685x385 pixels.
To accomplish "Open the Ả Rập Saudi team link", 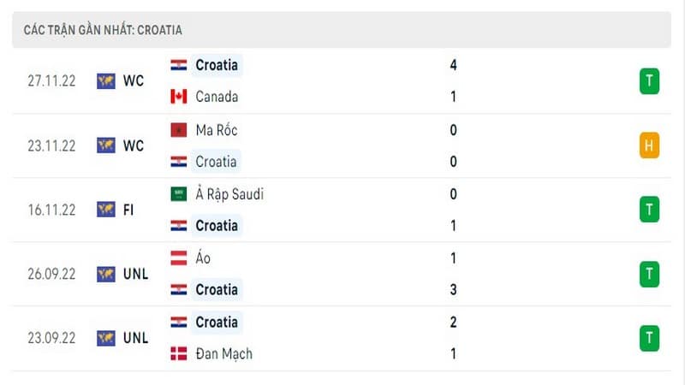I will pyautogui.click(x=229, y=194).
